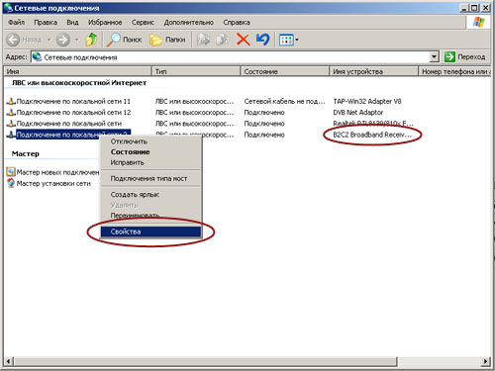This screenshot has height=371, width=495.
Task: Open Мастер новых подключений
Action: [57, 172]
